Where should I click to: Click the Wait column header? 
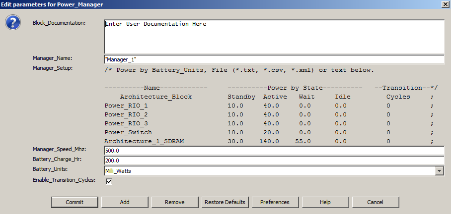(x=306, y=97)
